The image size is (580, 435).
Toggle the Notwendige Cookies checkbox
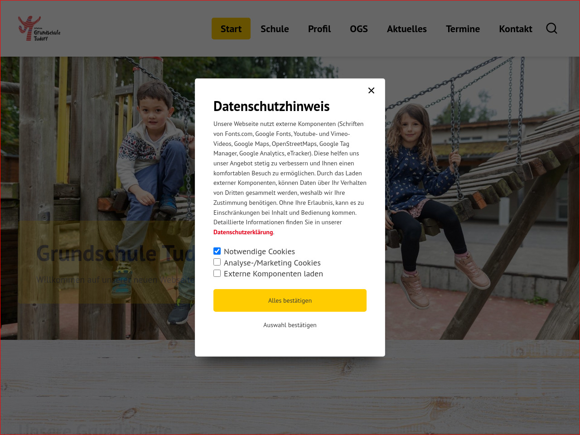point(217,251)
